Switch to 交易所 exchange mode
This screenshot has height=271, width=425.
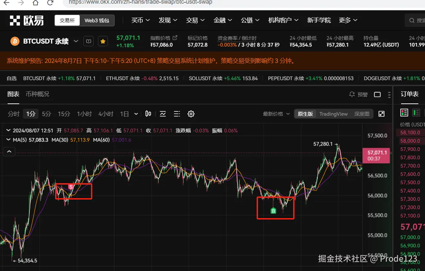[67, 21]
